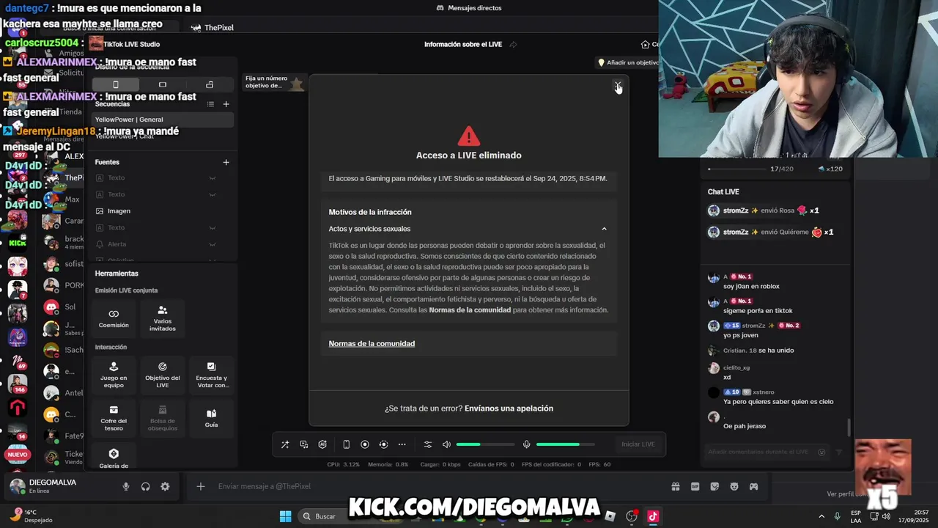This screenshot has height=528, width=938.
Task: Click the AI assistant icon in bottom toolbar
Action: point(322,444)
